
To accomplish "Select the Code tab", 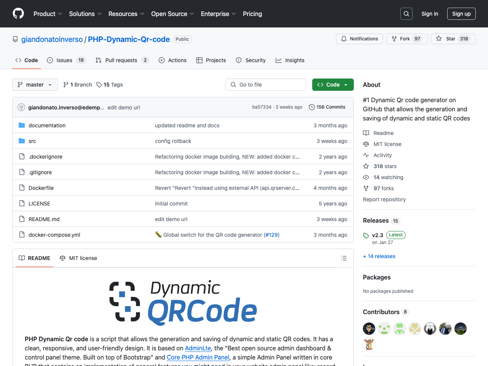I will [x=27, y=60].
